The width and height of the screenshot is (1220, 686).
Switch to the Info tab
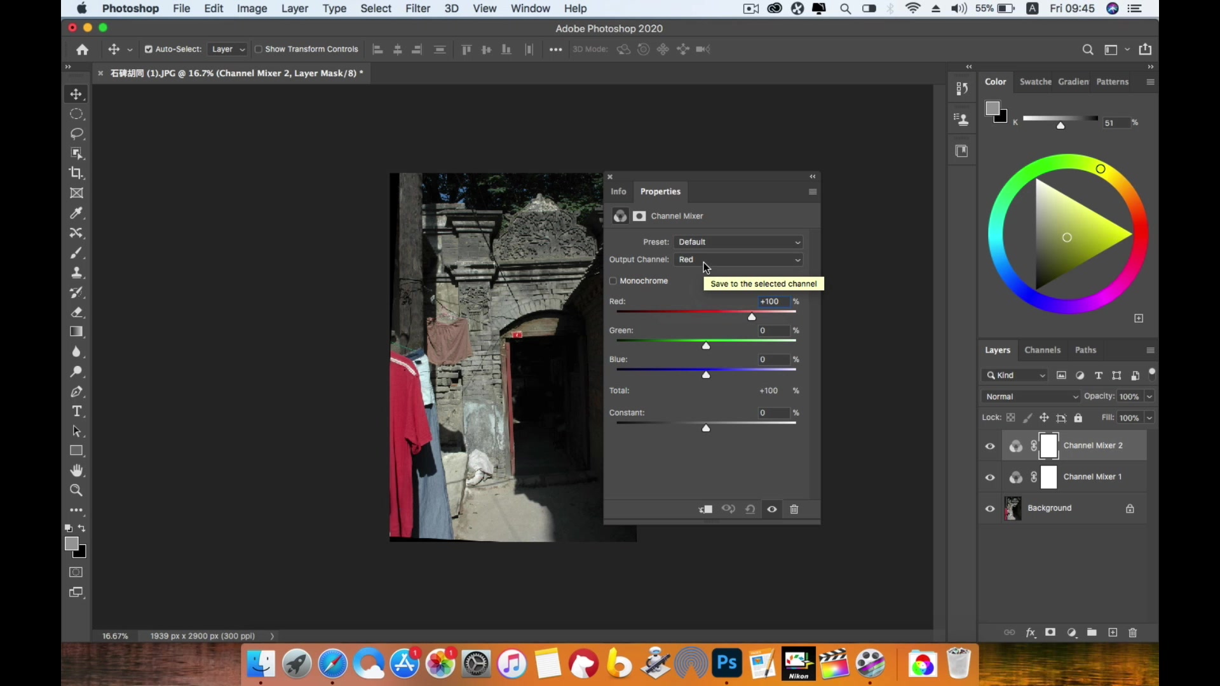coord(618,191)
